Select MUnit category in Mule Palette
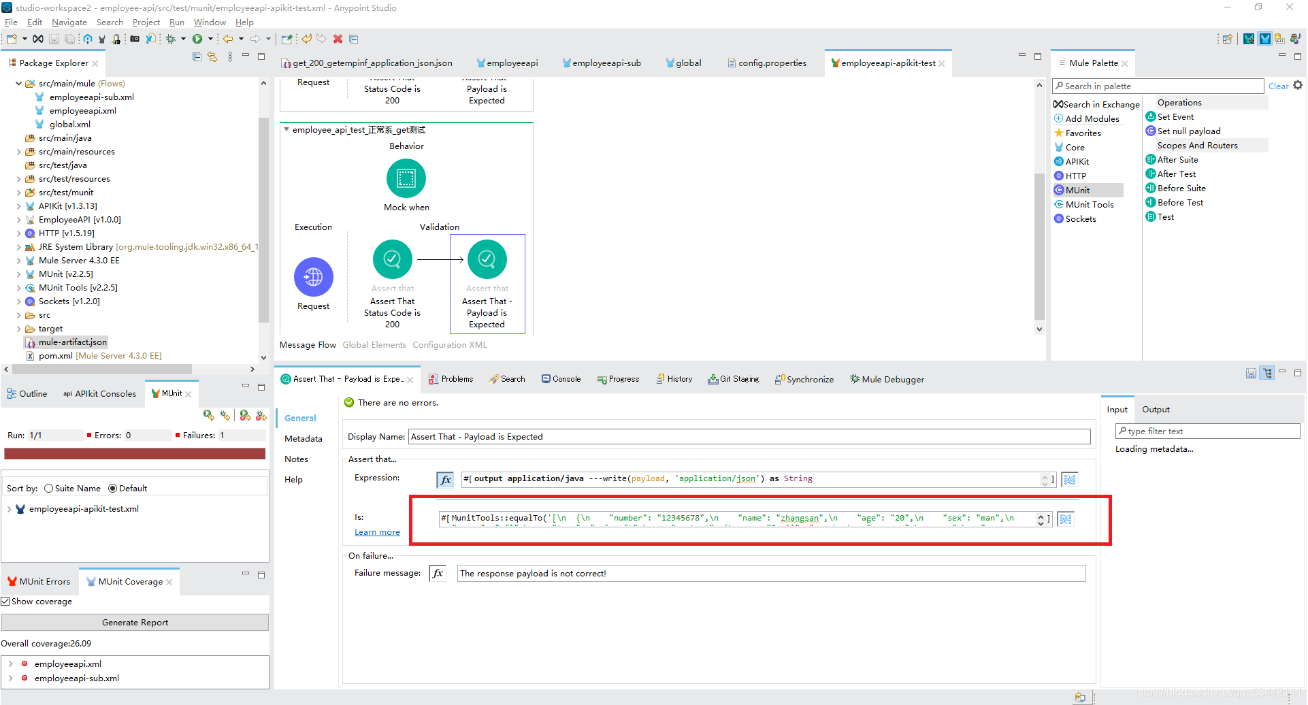Screen dimensions: 1308x705 pyautogui.click(x=1088, y=191)
